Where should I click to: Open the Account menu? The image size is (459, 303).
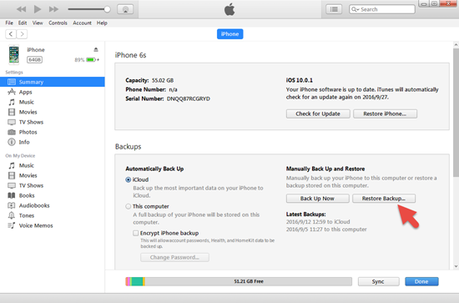(82, 23)
